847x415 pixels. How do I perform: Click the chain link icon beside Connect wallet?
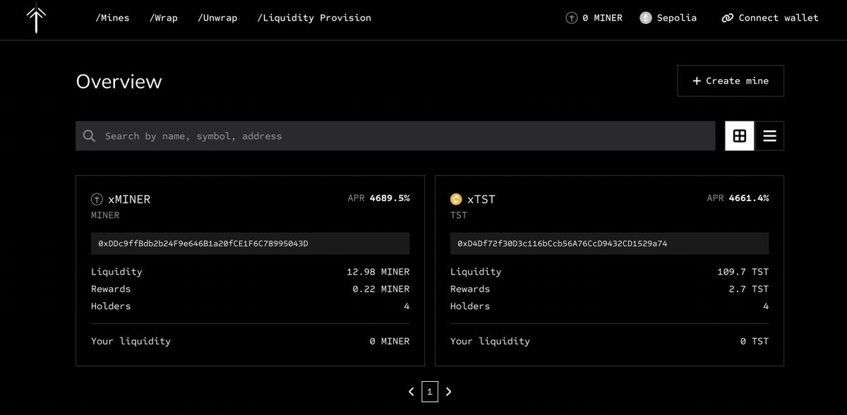[728, 18]
